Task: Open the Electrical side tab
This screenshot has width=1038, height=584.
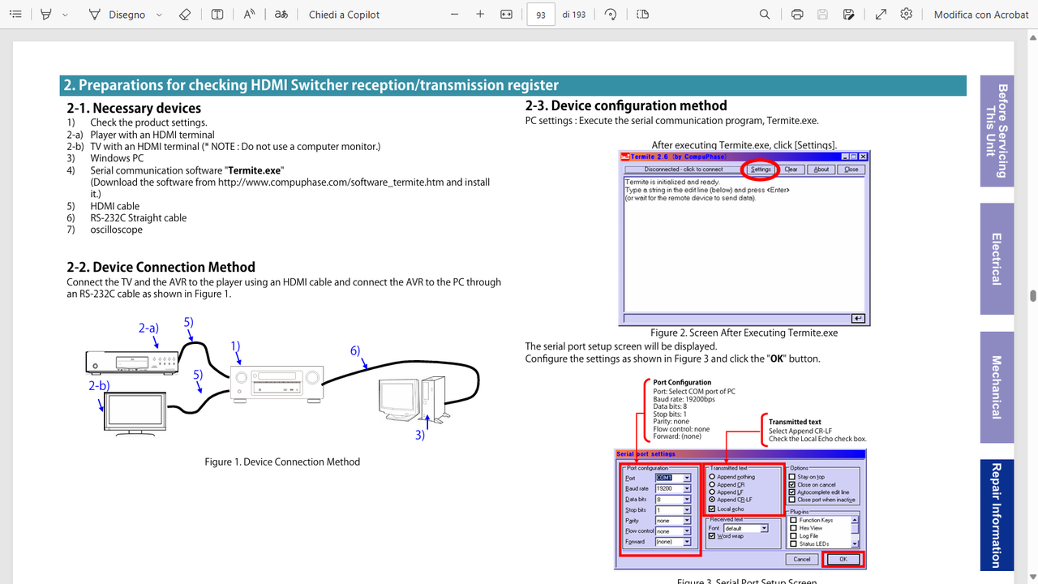Action: (x=997, y=259)
